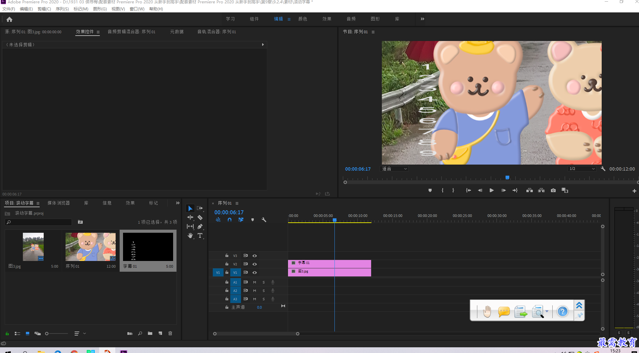This screenshot has width=639, height=353.
Task: Step back one frame
Action: tap(480, 190)
